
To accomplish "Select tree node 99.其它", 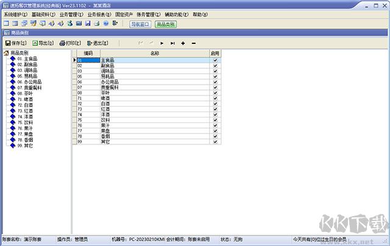I will pos(25,146).
